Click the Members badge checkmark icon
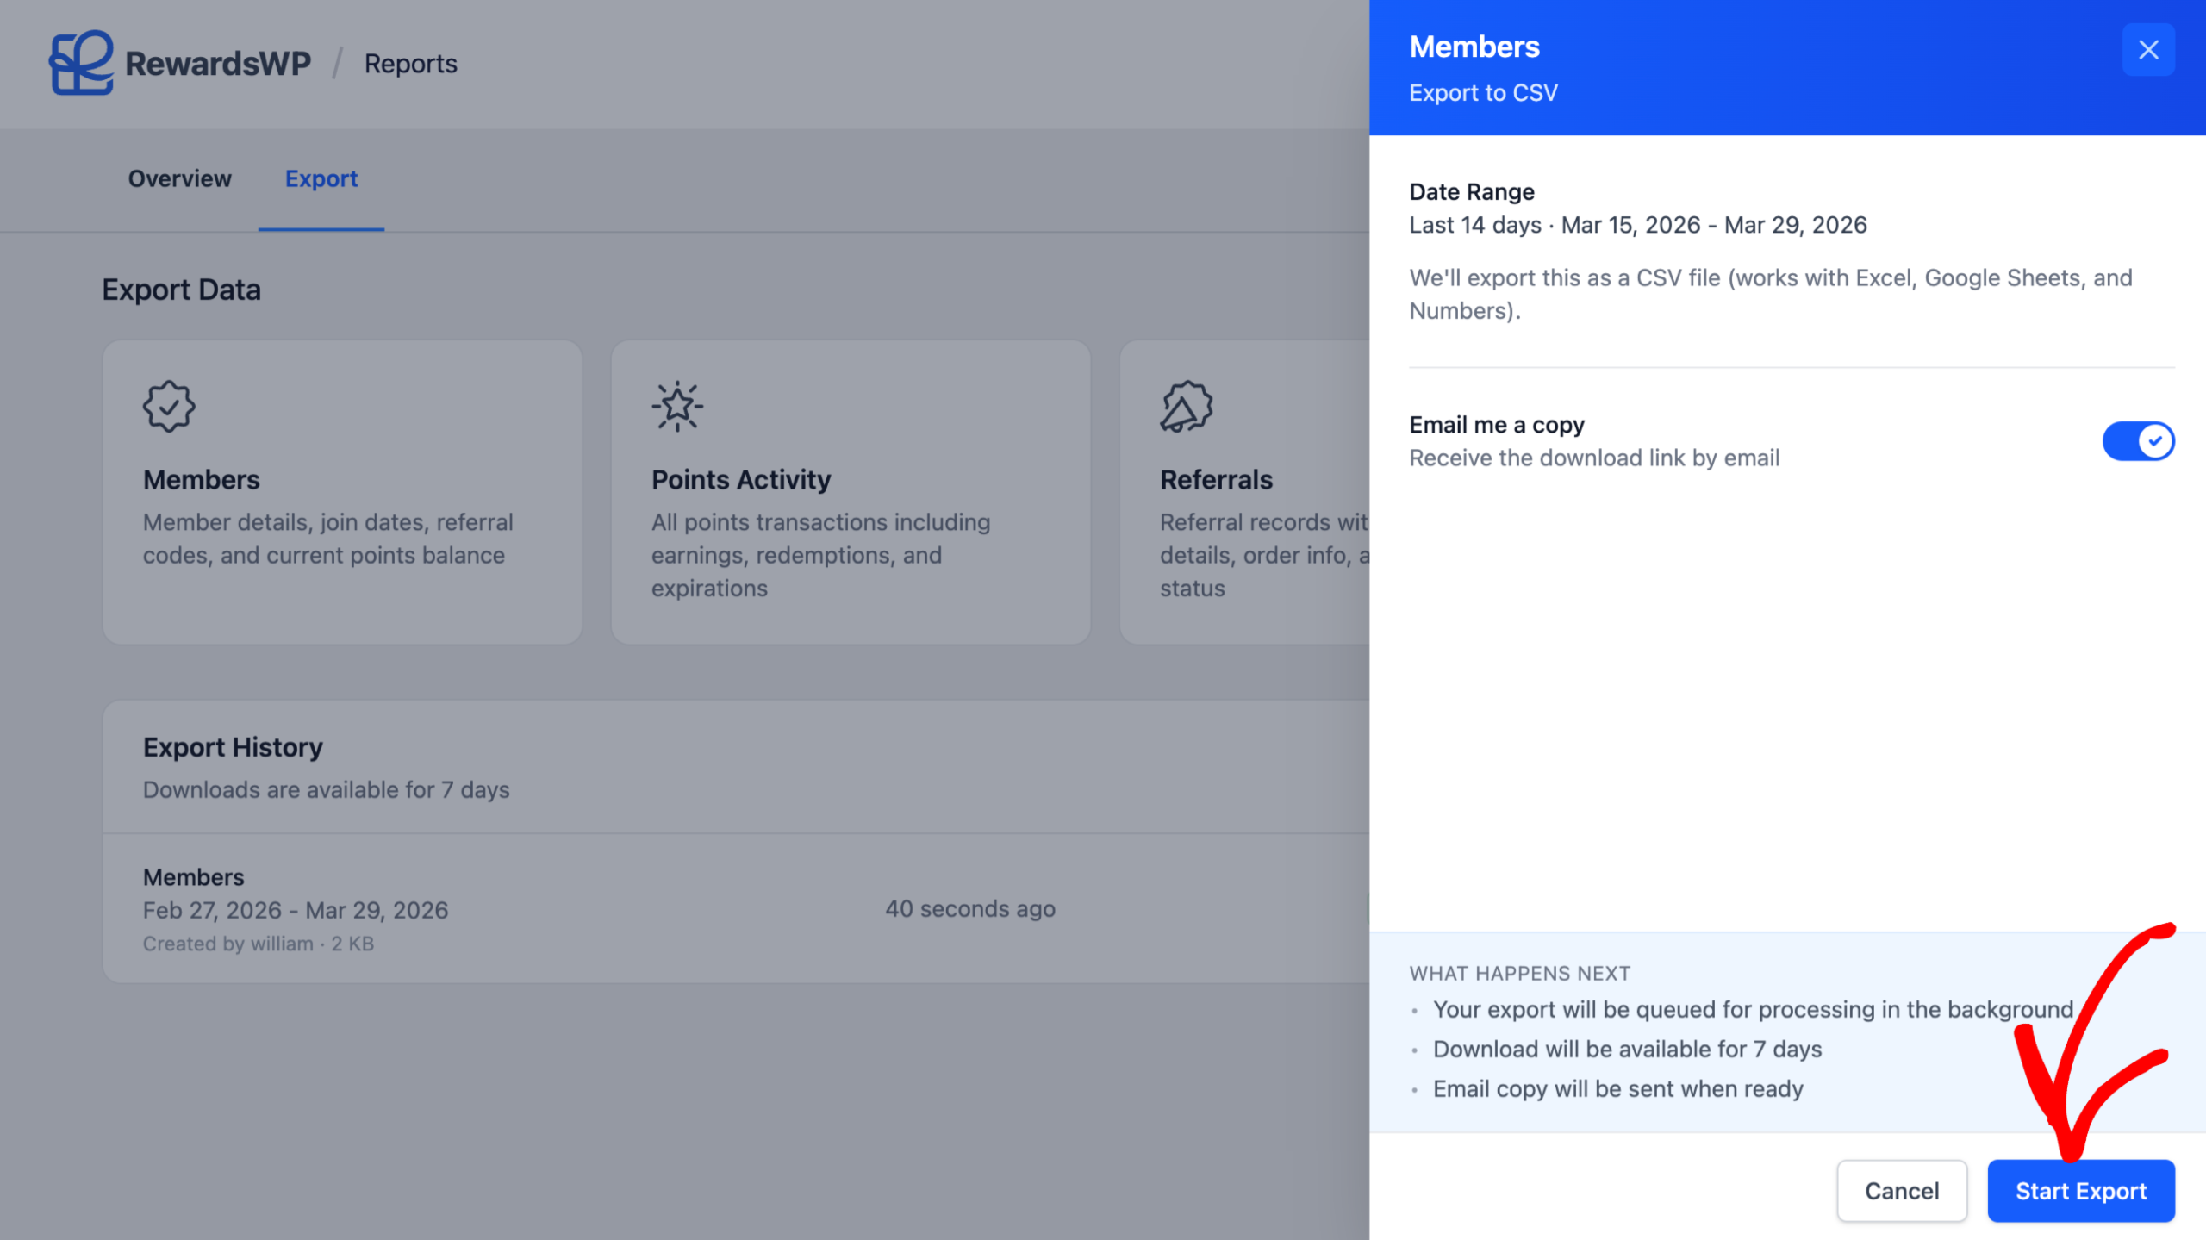This screenshot has width=2206, height=1240. tap(169, 407)
